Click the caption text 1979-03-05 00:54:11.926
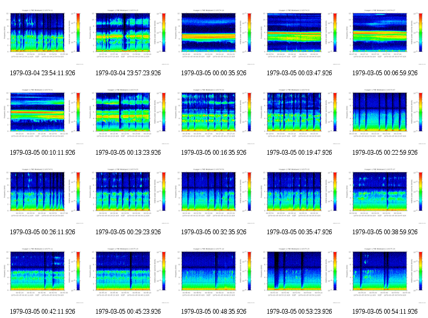The width and height of the screenshot is (428, 318). click(x=385, y=312)
